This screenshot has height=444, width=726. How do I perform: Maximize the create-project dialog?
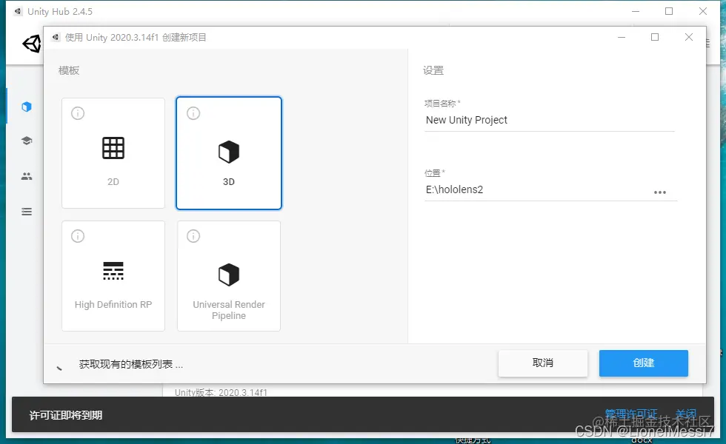coord(655,38)
